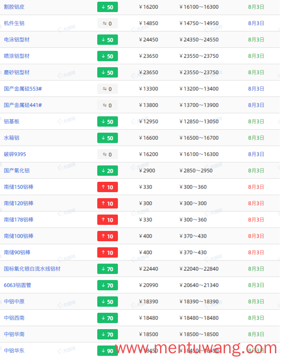
Task: Click the green ↓50 badge for 电泳铝型材
Action: (x=108, y=40)
